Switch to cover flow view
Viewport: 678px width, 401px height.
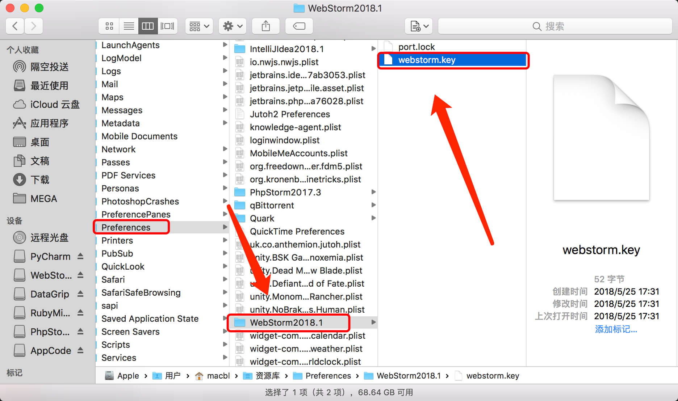(167, 26)
